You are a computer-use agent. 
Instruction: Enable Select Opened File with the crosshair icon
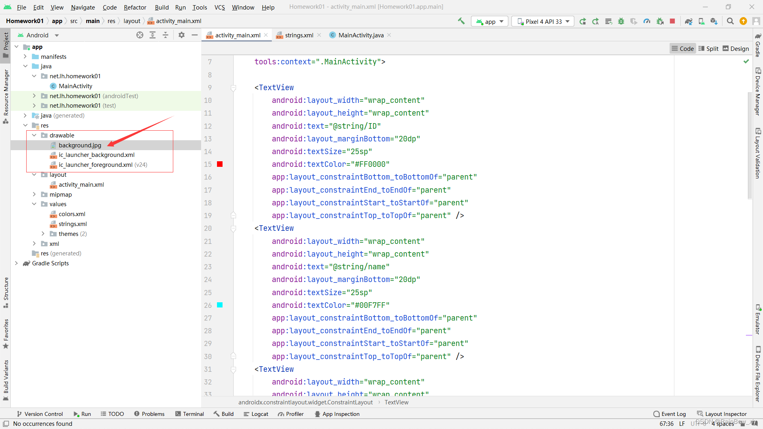[x=139, y=35]
